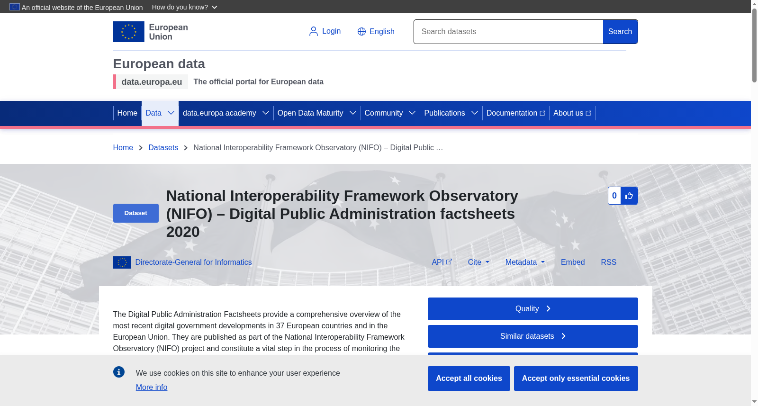
Task: Expand the Data menu chevron
Action: pyautogui.click(x=171, y=113)
